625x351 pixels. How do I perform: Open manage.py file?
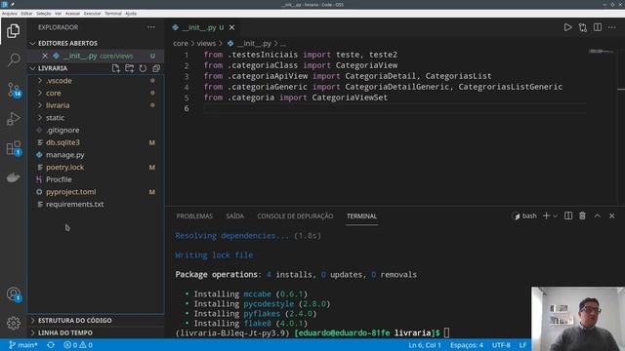[x=96, y=155]
